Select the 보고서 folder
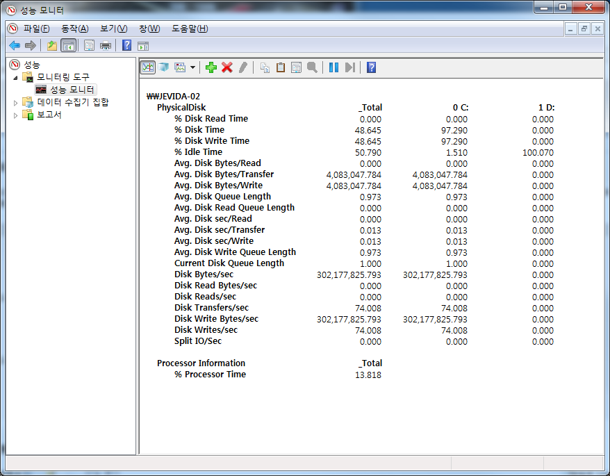This screenshot has width=610, height=476. pyautogui.click(x=49, y=115)
